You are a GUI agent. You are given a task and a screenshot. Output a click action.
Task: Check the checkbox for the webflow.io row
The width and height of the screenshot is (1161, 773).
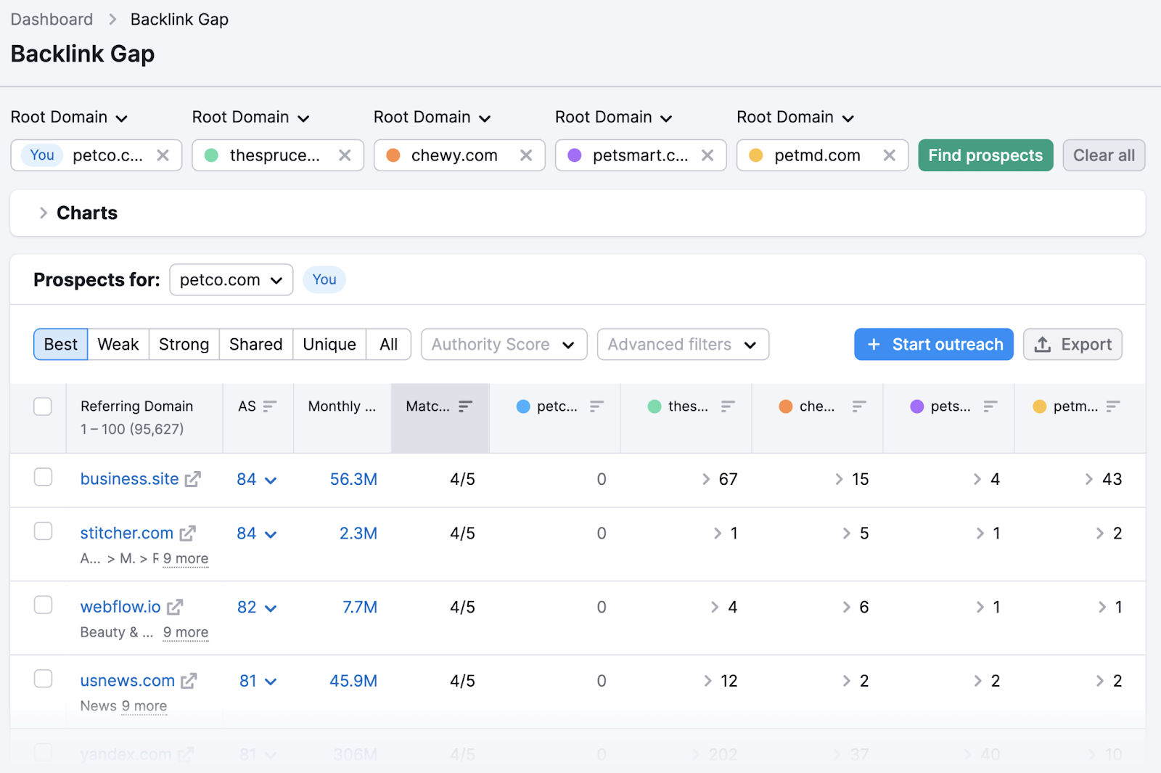tap(43, 605)
